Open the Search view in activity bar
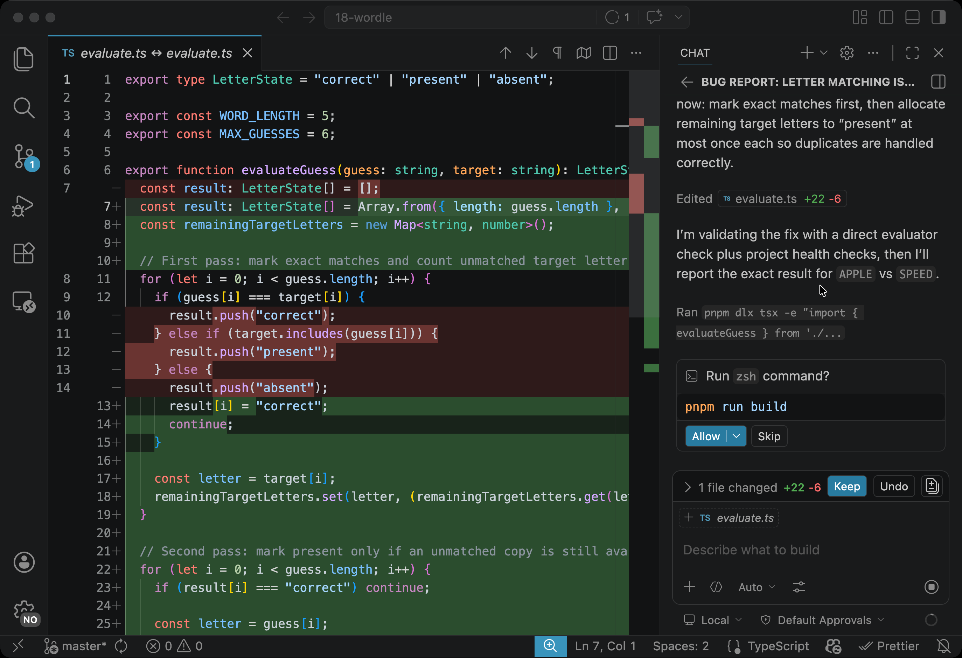 click(23, 108)
